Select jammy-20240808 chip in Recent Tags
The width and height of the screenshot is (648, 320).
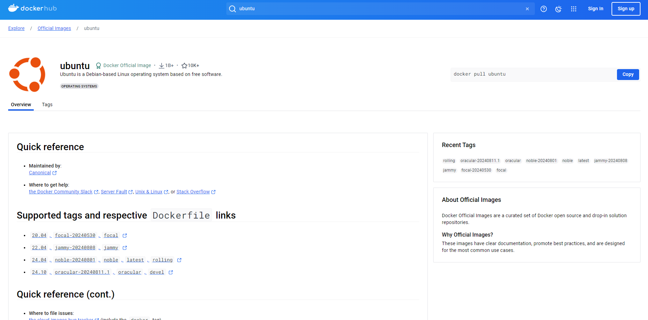[611, 161]
